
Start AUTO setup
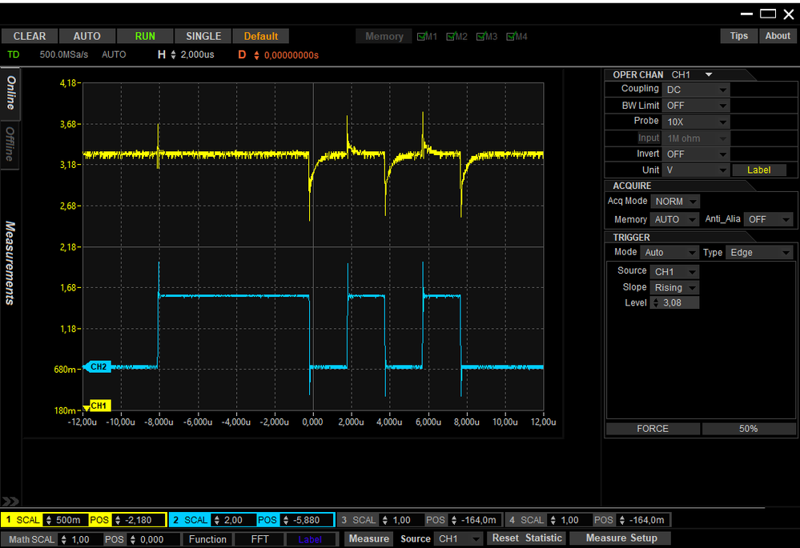pyautogui.click(x=86, y=36)
